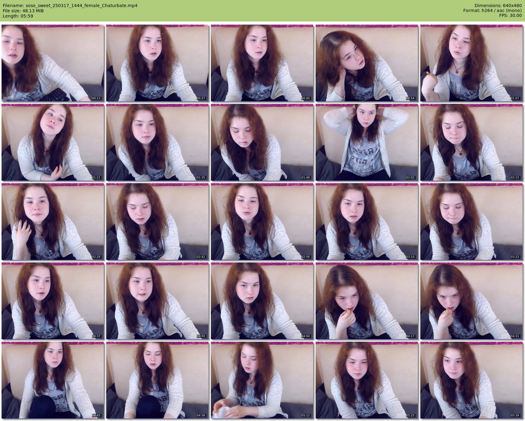Click the thumbnail marked 00:40
525x421 pixels.
pos(262,63)
